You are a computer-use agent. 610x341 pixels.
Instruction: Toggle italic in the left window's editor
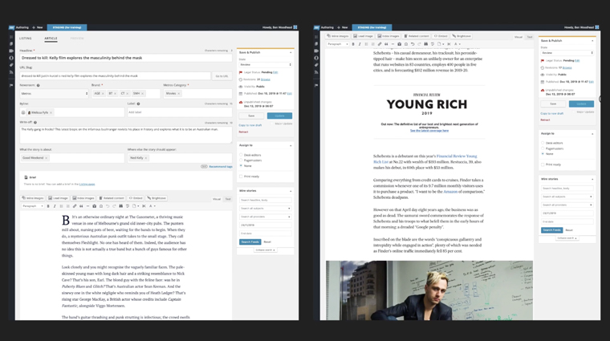point(55,206)
